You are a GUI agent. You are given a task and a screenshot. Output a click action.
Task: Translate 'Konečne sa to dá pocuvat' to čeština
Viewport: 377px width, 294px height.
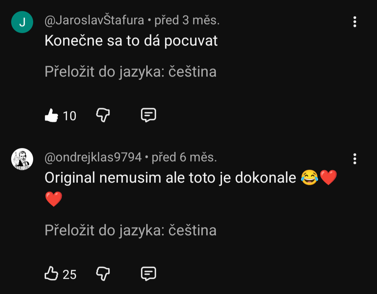pos(131,72)
